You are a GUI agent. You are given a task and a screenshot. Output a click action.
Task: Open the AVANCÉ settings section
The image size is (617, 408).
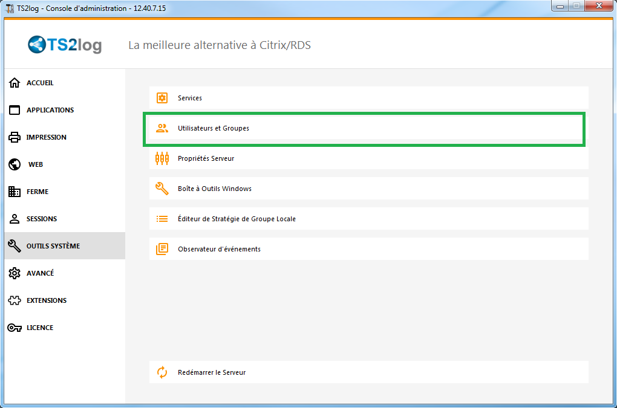[x=65, y=273]
